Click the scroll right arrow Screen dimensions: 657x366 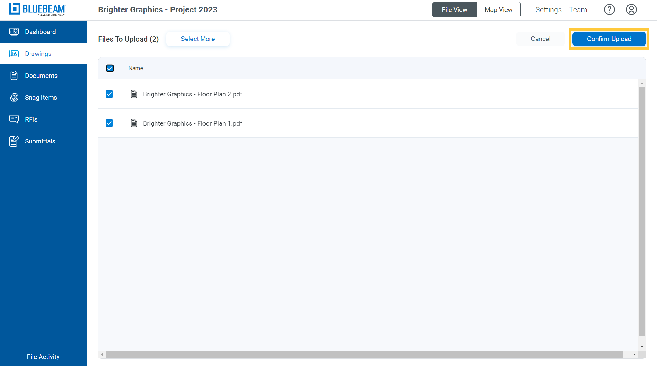coord(634,354)
